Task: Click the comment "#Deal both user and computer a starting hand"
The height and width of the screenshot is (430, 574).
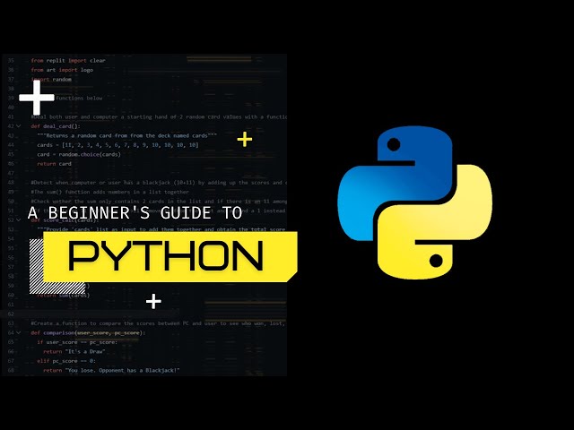Action: click(159, 117)
